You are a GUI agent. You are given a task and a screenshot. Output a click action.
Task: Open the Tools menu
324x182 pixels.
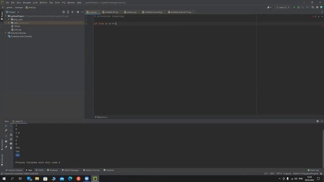click(57, 3)
